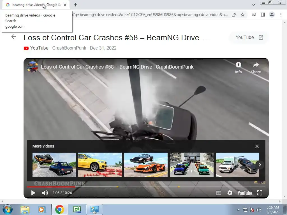Open Chrome profile avatar

tap(272, 15)
